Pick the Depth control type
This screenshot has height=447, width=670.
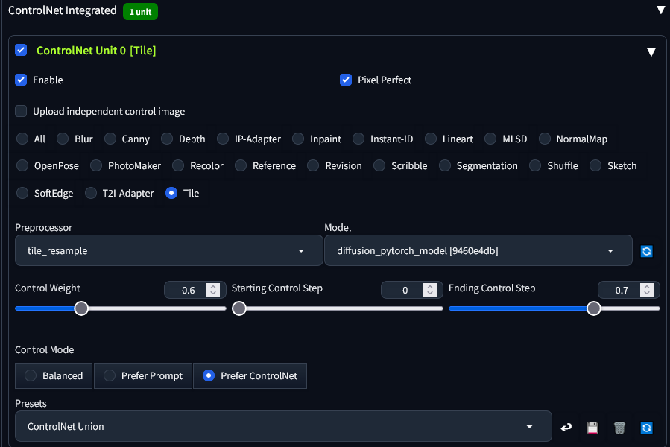click(x=167, y=139)
